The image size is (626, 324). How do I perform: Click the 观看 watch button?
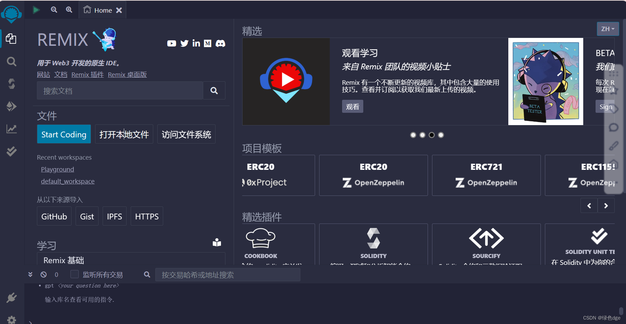tap(353, 107)
